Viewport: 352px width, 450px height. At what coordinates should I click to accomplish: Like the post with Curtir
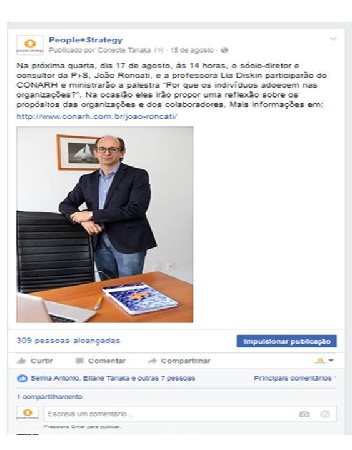(35, 361)
